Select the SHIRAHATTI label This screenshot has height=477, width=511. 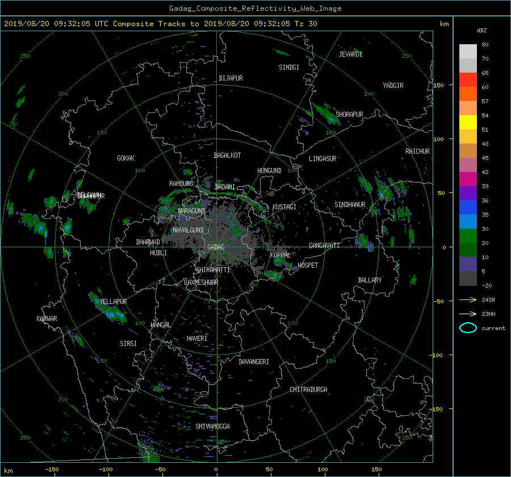[213, 270]
